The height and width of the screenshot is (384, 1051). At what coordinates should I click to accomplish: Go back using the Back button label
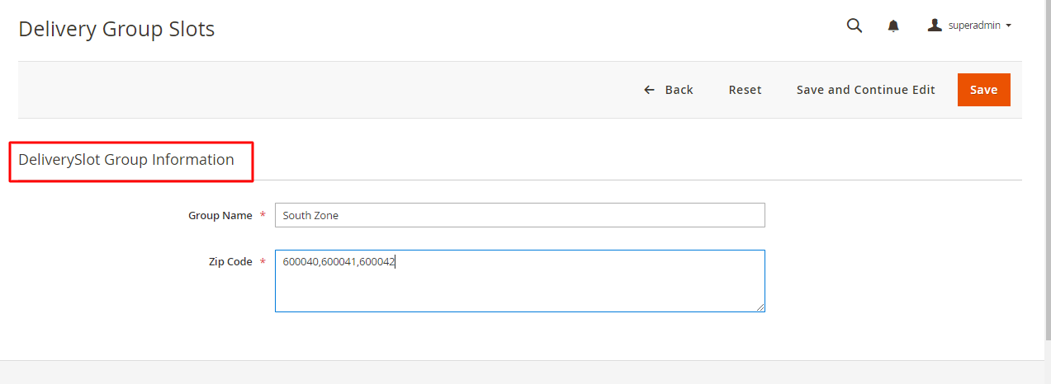click(x=679, y=90)
